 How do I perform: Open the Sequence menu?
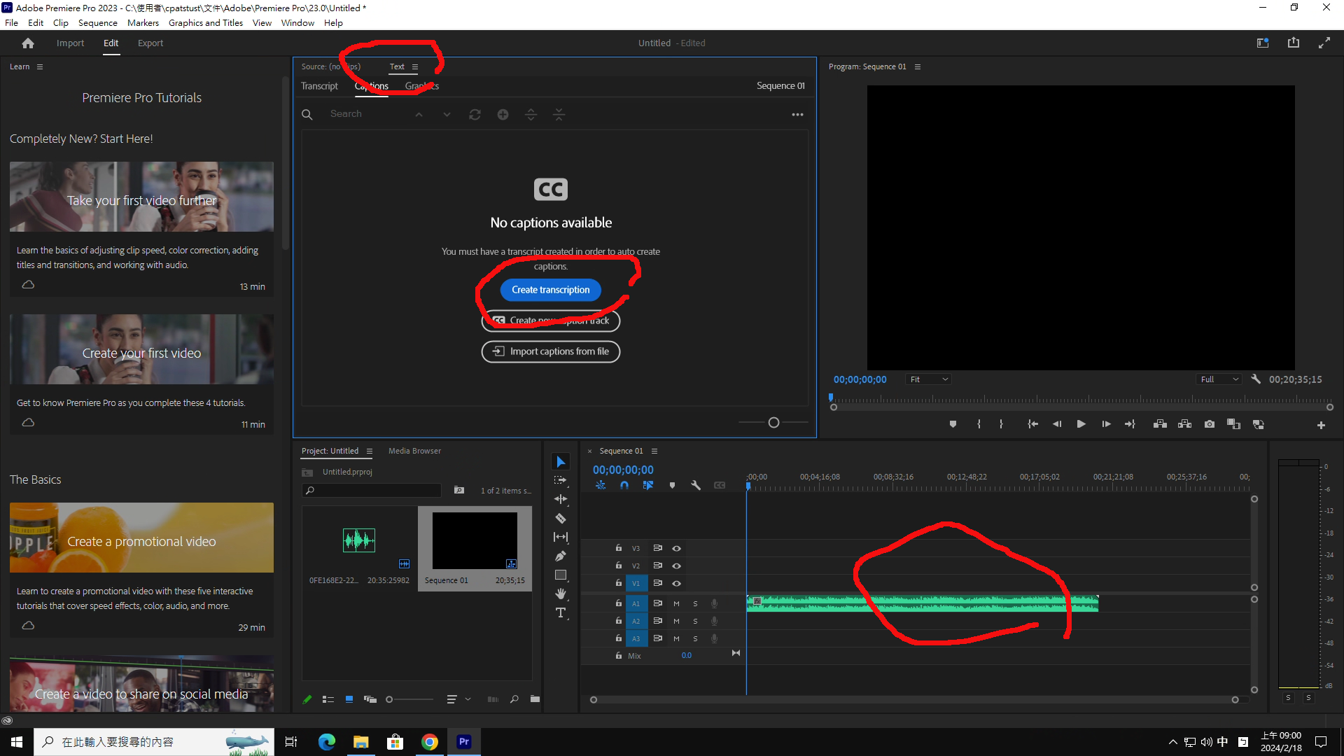click(97, 22)
